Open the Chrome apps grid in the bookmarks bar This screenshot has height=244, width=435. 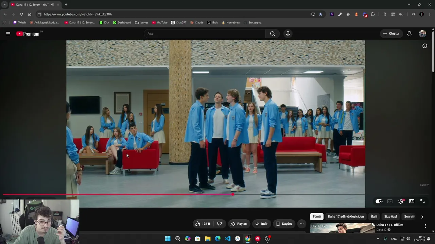[x=4, y=23]
